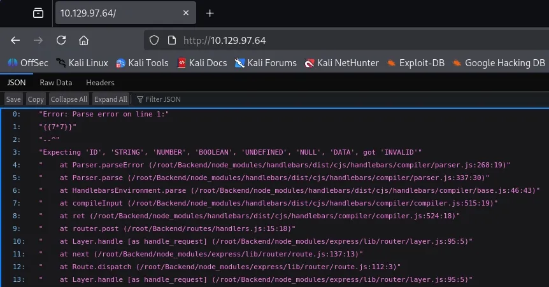Select row 8 "at ret" line
This screenshot has width=549, height=287.
(x=250, y=216)
